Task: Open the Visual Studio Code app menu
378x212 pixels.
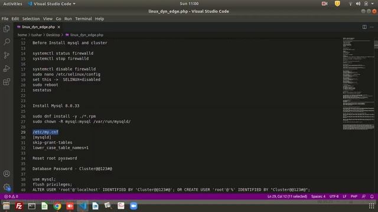Action: point(51,4)
